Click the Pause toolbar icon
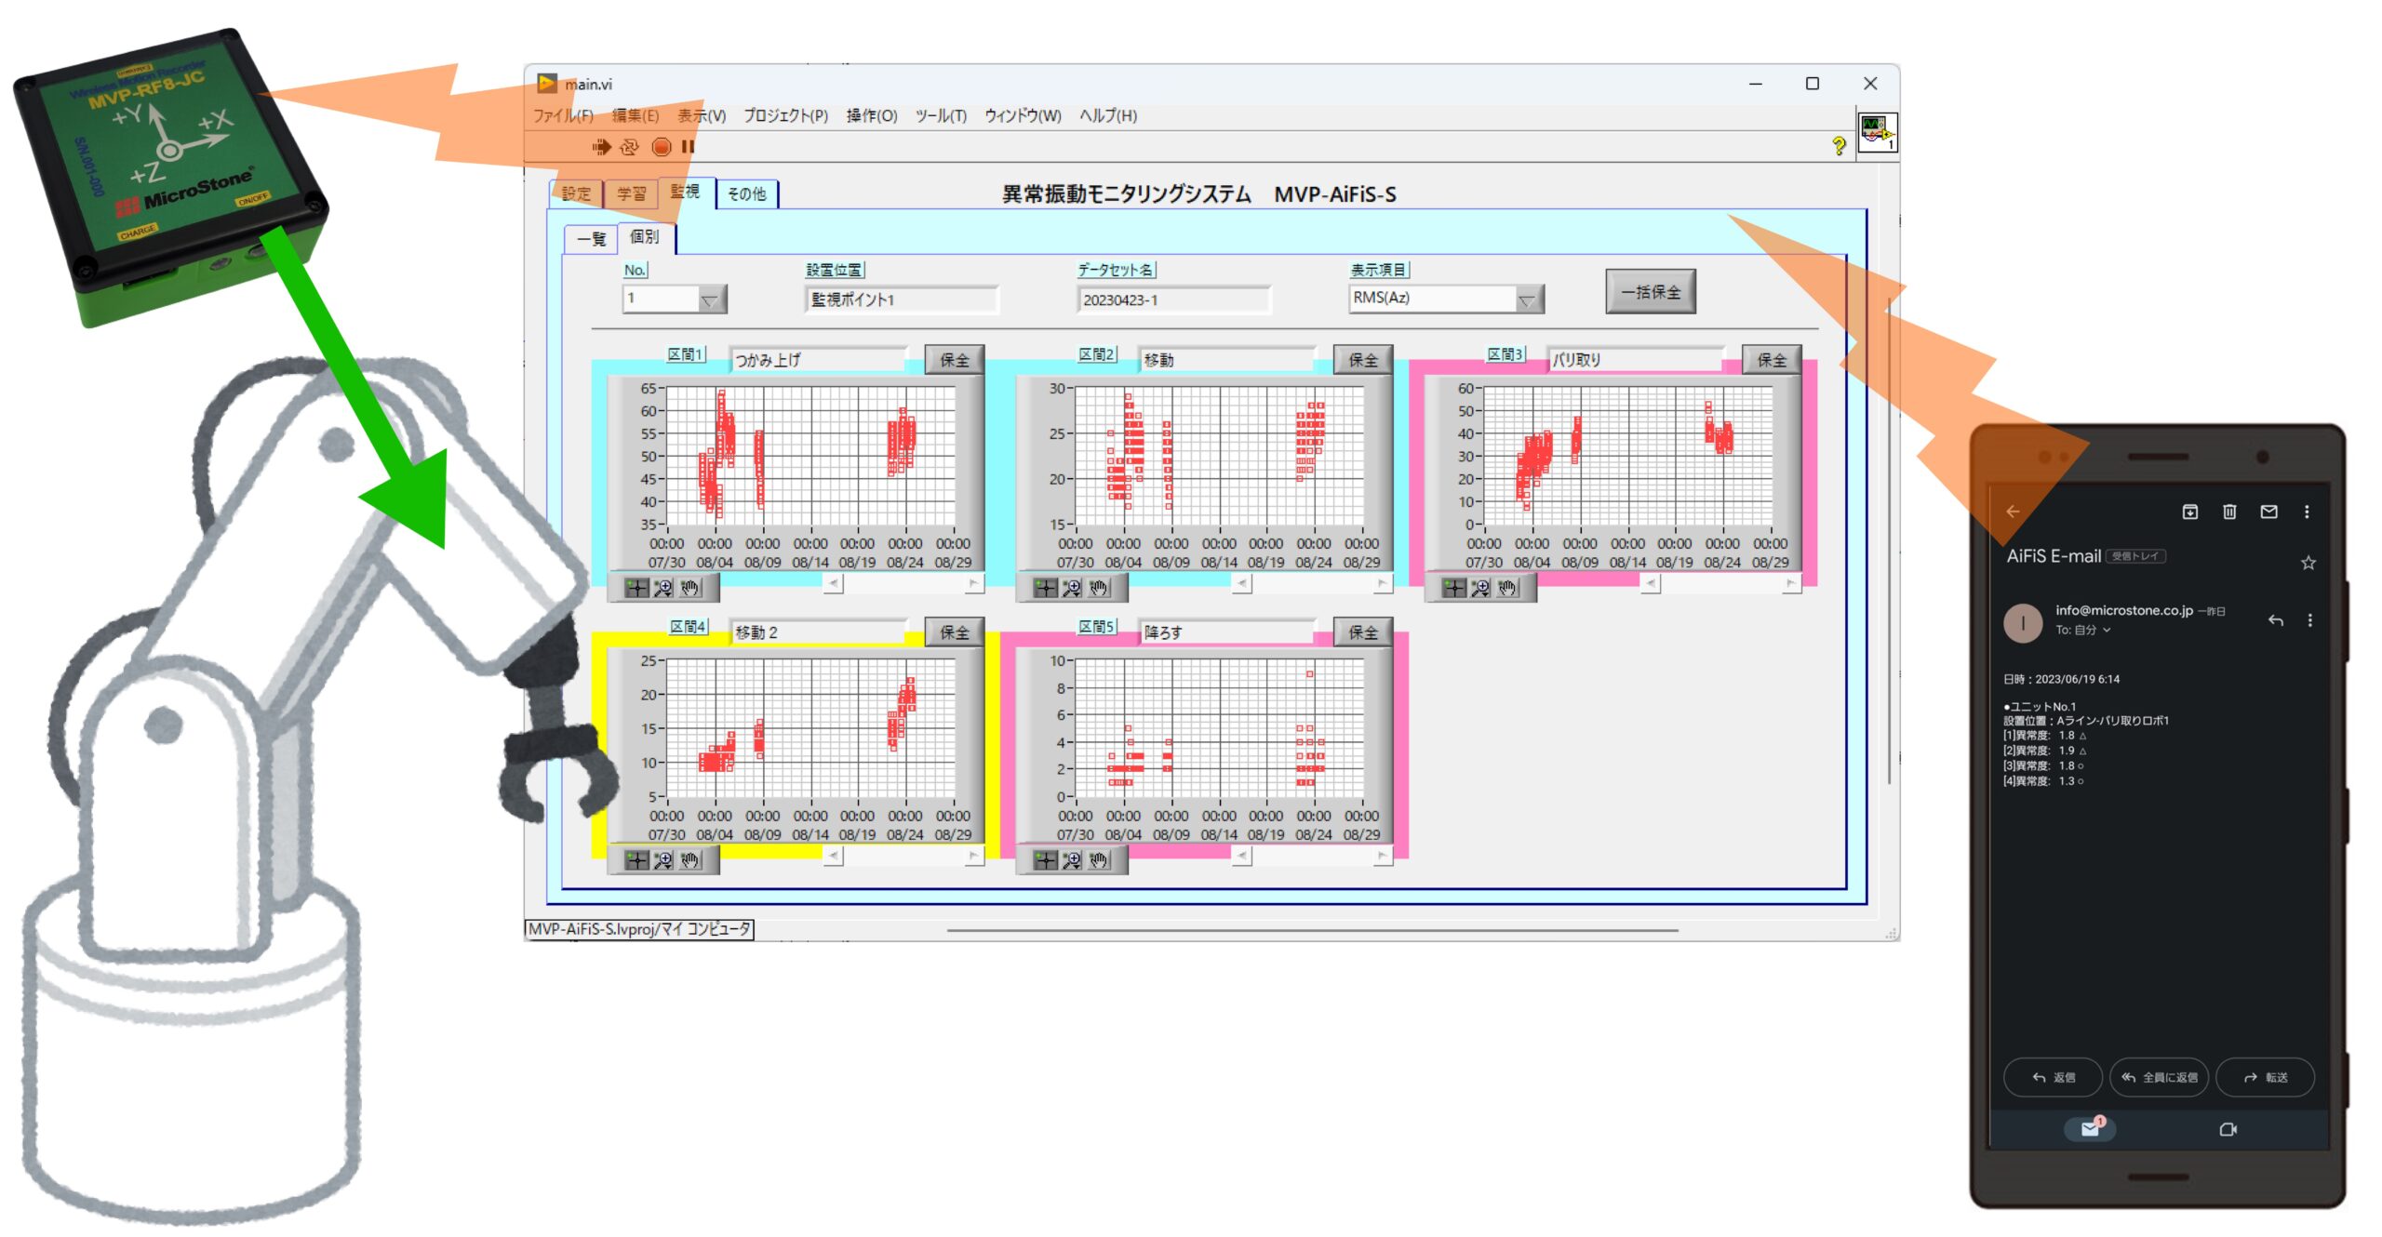The height and width of the screenshot is (1237, 2382). (688, 147)
